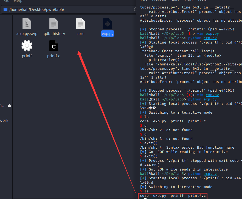Select the core dump file icon

[81, 24]
